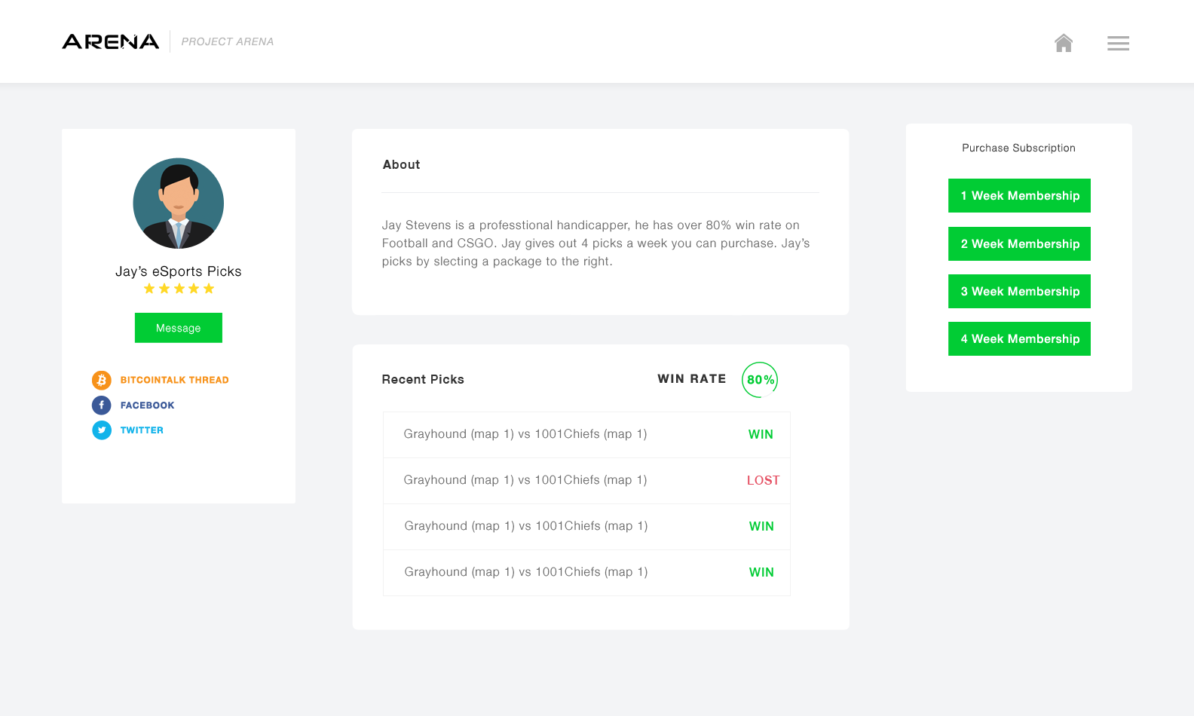Click Jay's profile avatar
1194x716 pixels.
pos(179,203)
